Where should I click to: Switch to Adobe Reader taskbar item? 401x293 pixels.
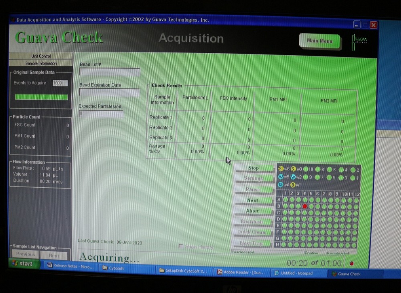241,272
